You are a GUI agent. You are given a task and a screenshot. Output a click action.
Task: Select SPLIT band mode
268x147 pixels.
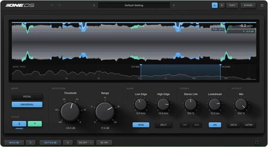click(163, 125)
